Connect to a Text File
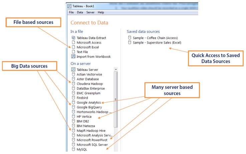Screen dimensions: 246x154 point(82,52)
